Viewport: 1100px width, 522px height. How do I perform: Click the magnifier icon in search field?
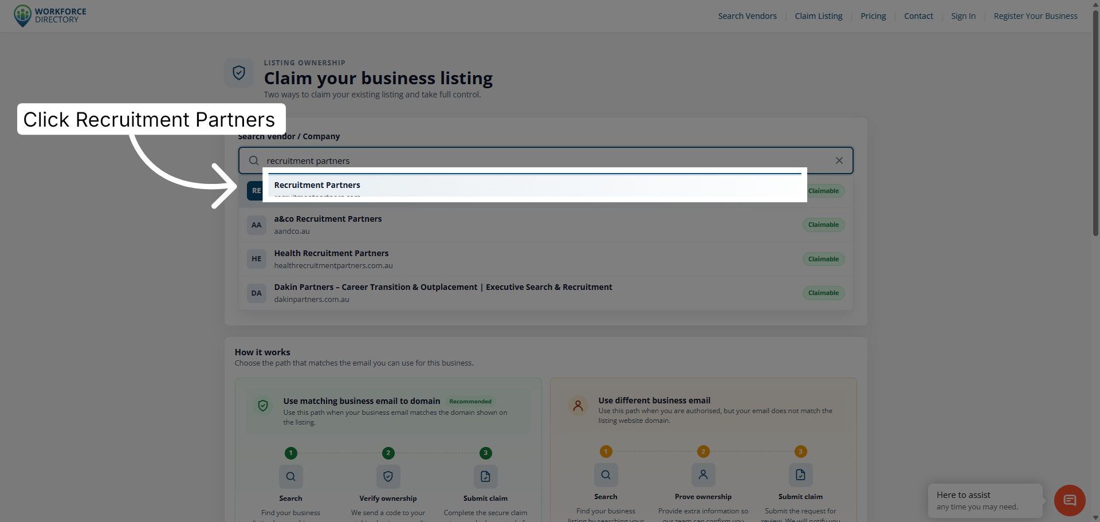tap(254, 160)
